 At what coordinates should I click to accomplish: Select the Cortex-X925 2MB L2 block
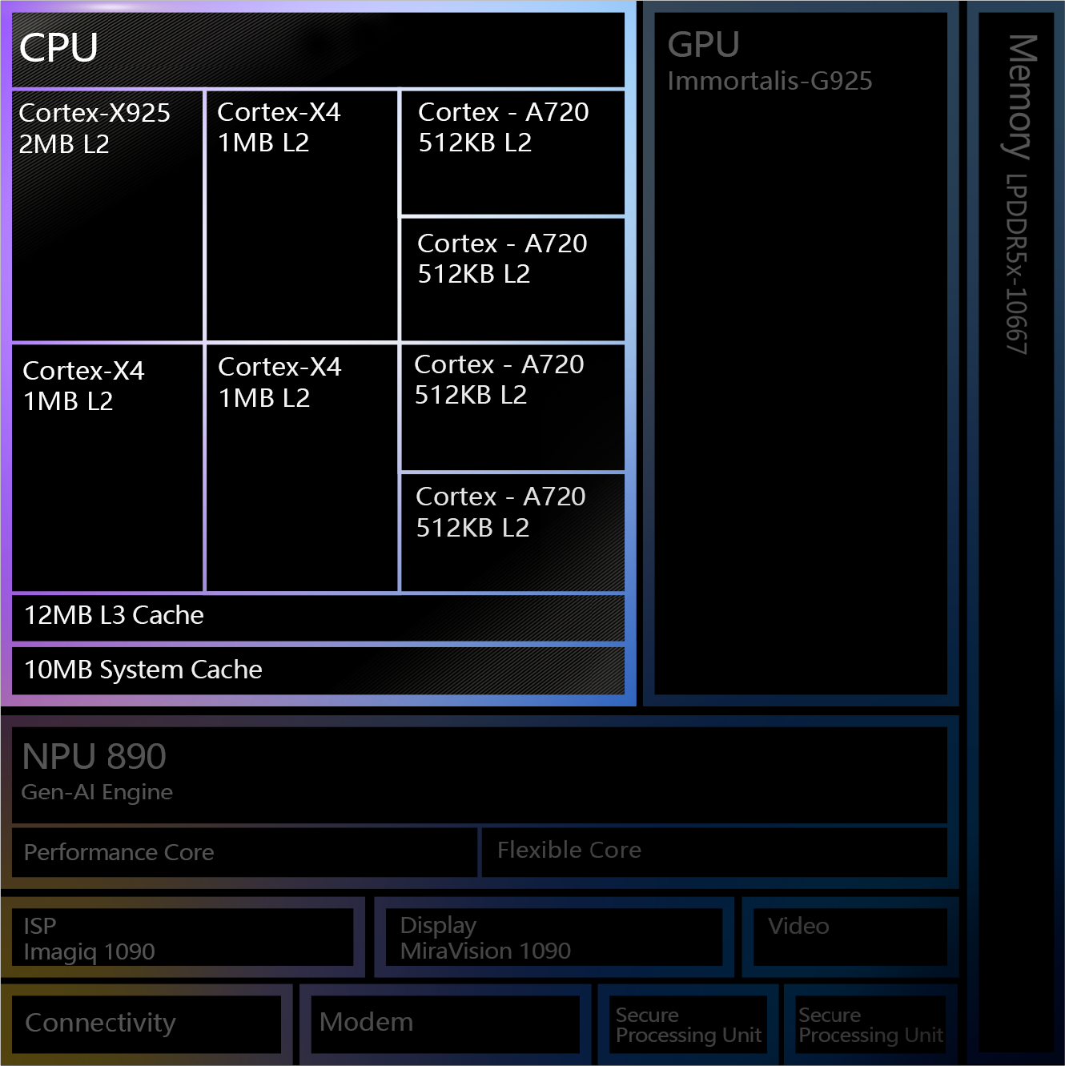(x=107, y=215)
